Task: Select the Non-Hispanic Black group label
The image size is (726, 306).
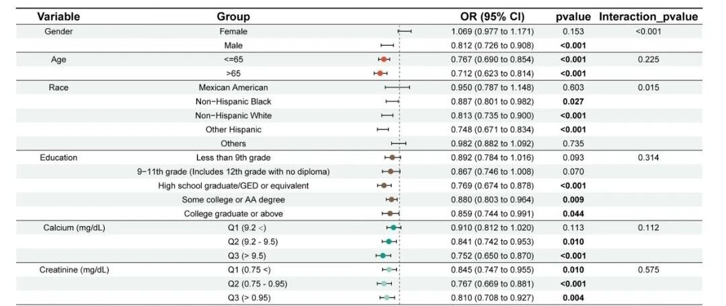Action: point(233,102)
